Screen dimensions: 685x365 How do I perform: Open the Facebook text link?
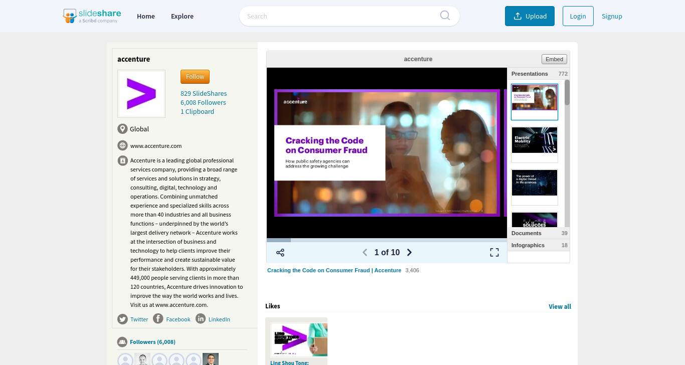point(178,319)
